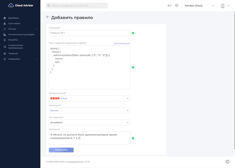Click the help question mark icon

tap(177, 6)
